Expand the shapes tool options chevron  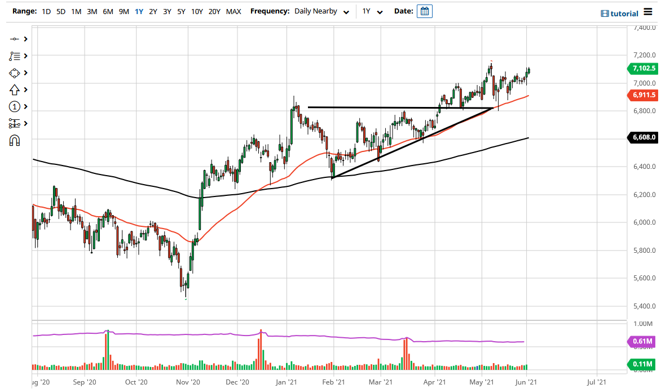[27, 73]
